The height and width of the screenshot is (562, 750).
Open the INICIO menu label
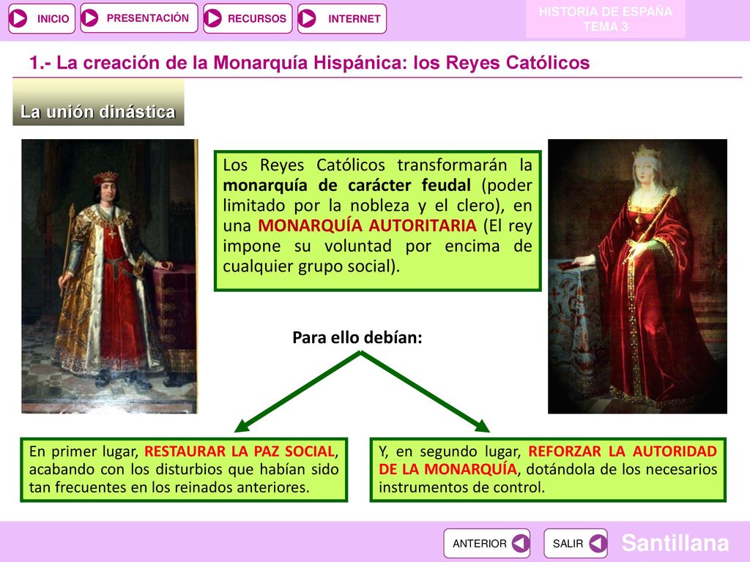[x=53, y=18]
